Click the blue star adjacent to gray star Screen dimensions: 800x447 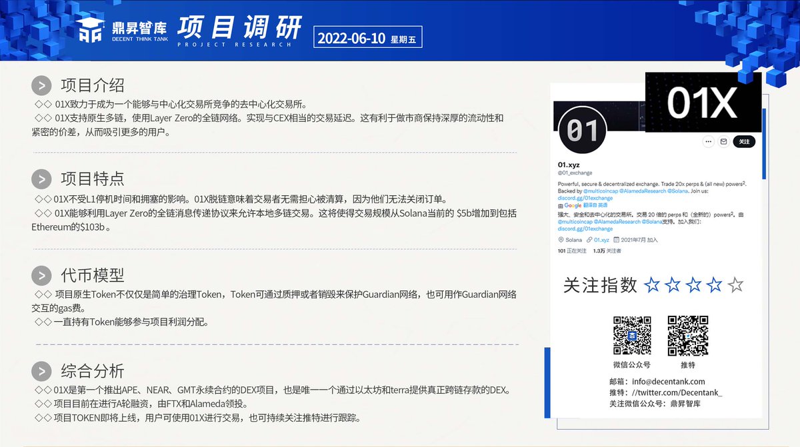(x=714, y=286)
